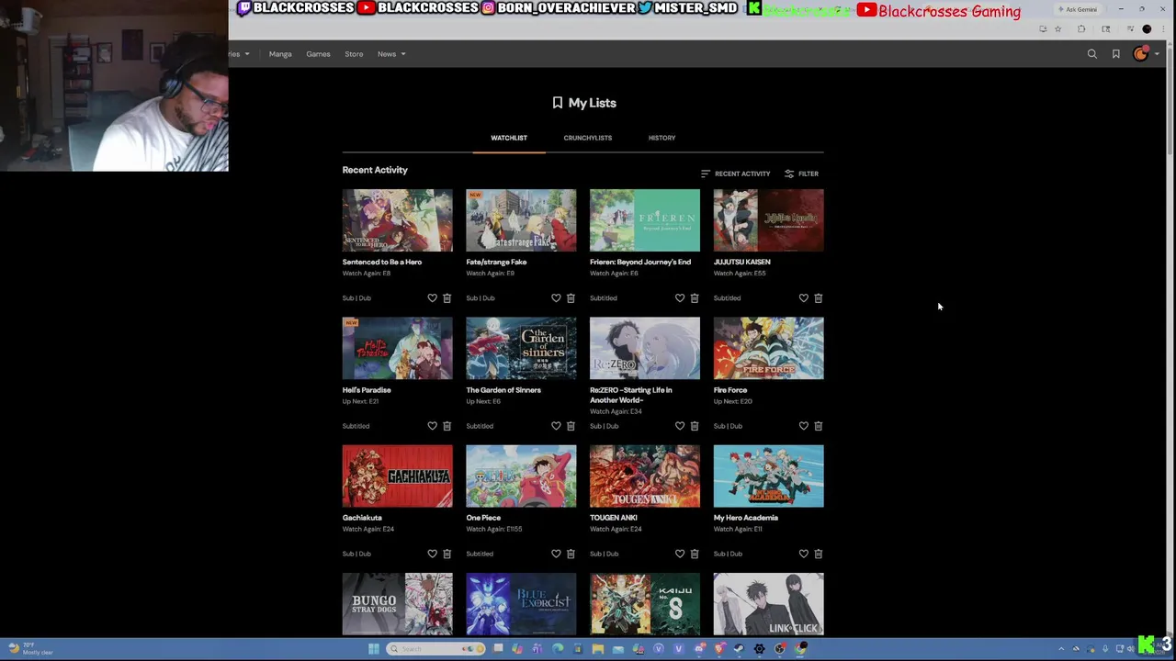
Task: Click the My Hero Academia heart icon
Action: click(803, 554)
